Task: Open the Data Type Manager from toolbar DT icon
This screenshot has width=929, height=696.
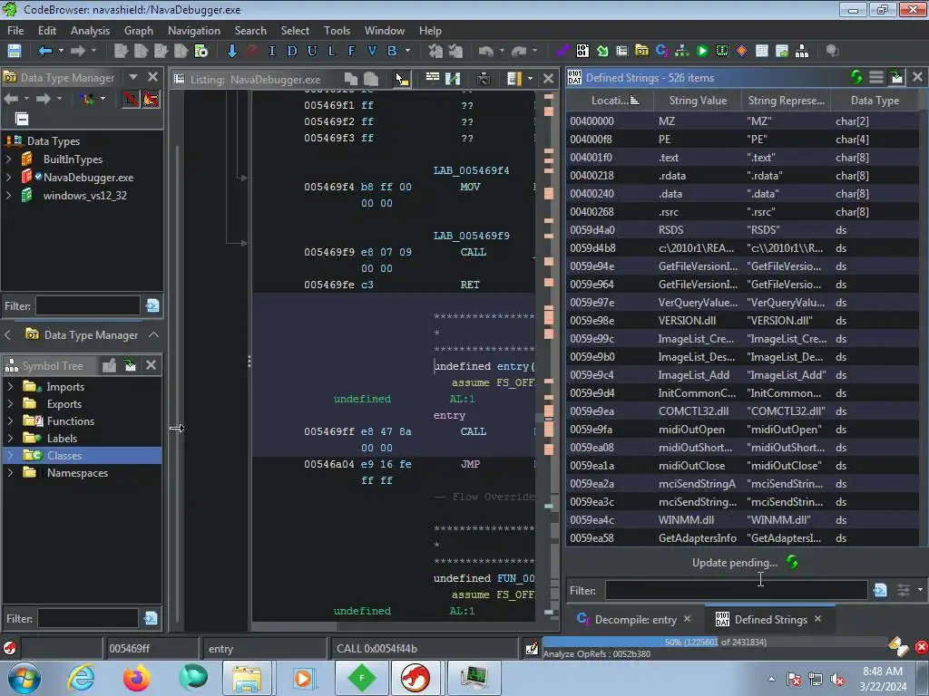Action: (641, 51)
